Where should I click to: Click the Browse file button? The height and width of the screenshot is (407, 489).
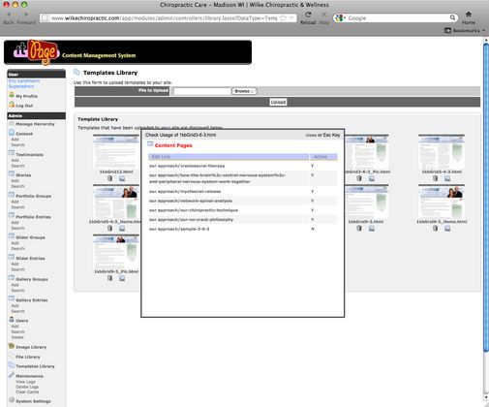(244, 91)
